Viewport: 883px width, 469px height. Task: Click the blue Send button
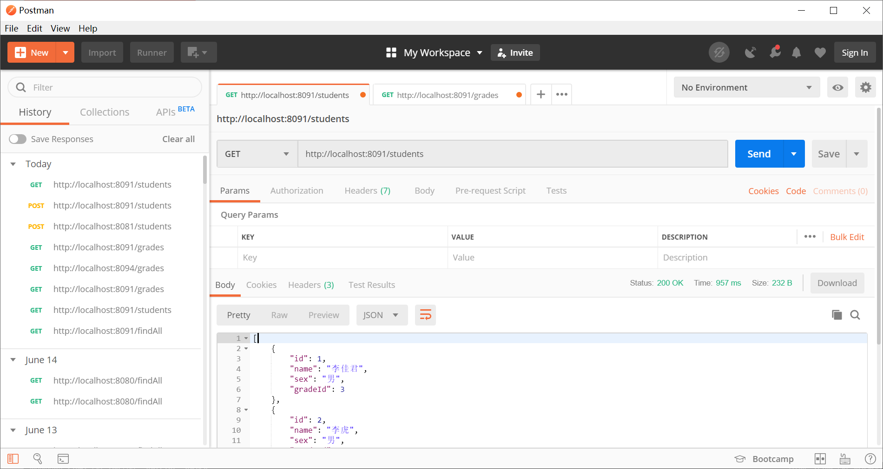(759, 154)
